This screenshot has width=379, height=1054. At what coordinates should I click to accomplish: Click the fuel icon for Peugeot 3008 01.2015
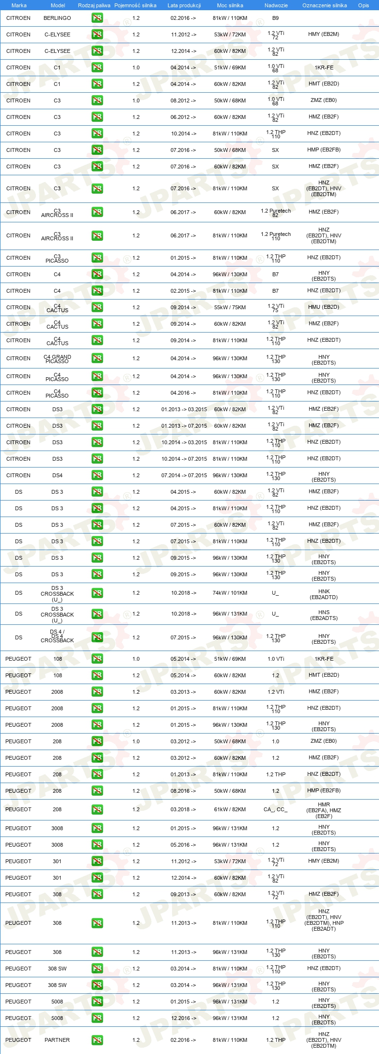coord(97,828)
